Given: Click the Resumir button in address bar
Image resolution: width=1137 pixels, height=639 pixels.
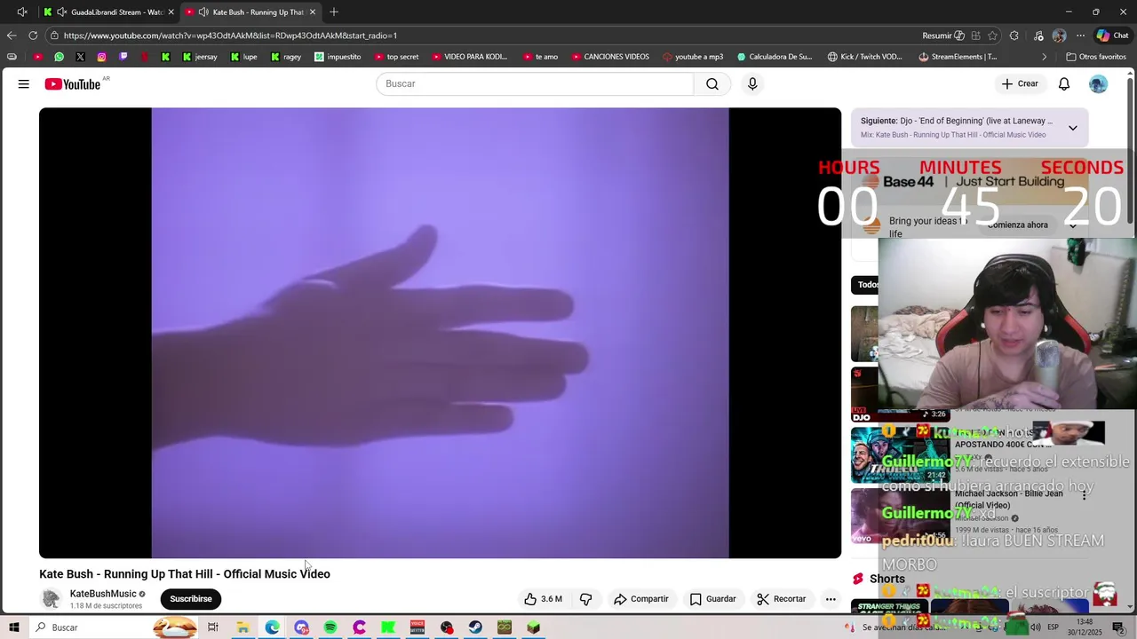Looking at the screenshot, I should coord(943,35).
